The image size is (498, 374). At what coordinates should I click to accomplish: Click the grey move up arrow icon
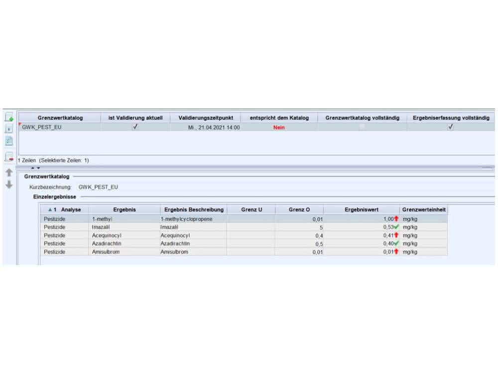9,173
